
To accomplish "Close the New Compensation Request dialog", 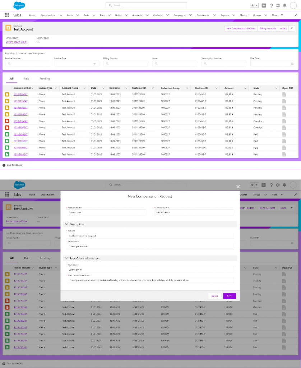I will tap(238, 187).
